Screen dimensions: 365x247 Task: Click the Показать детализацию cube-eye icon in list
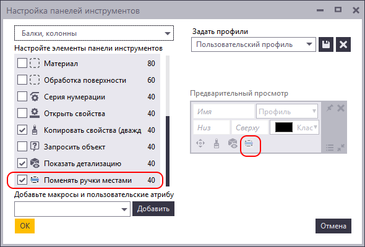click(x=35, y=164)
